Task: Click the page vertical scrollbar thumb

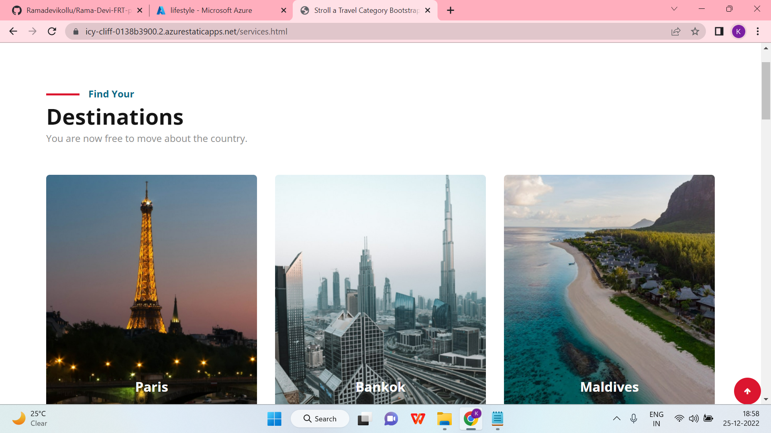Action: tap(765, 91)
